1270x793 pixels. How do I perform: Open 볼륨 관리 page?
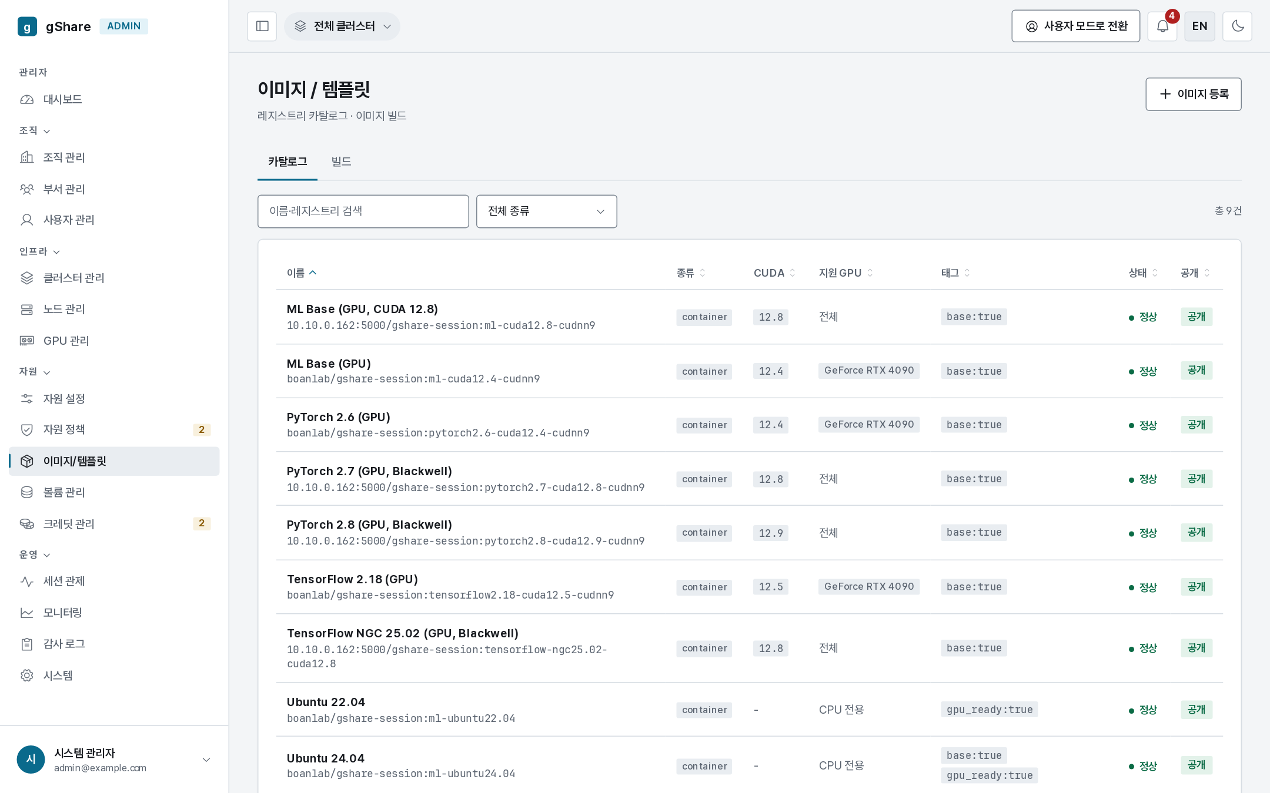(114, 492)
